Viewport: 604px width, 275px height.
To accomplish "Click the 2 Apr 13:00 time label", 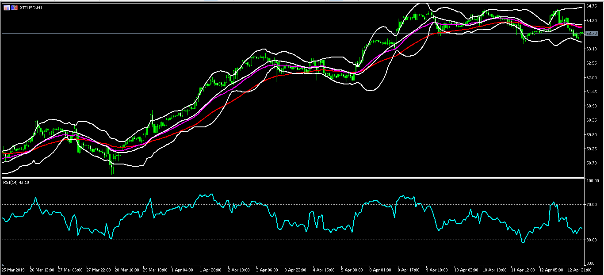I will 239,269.
